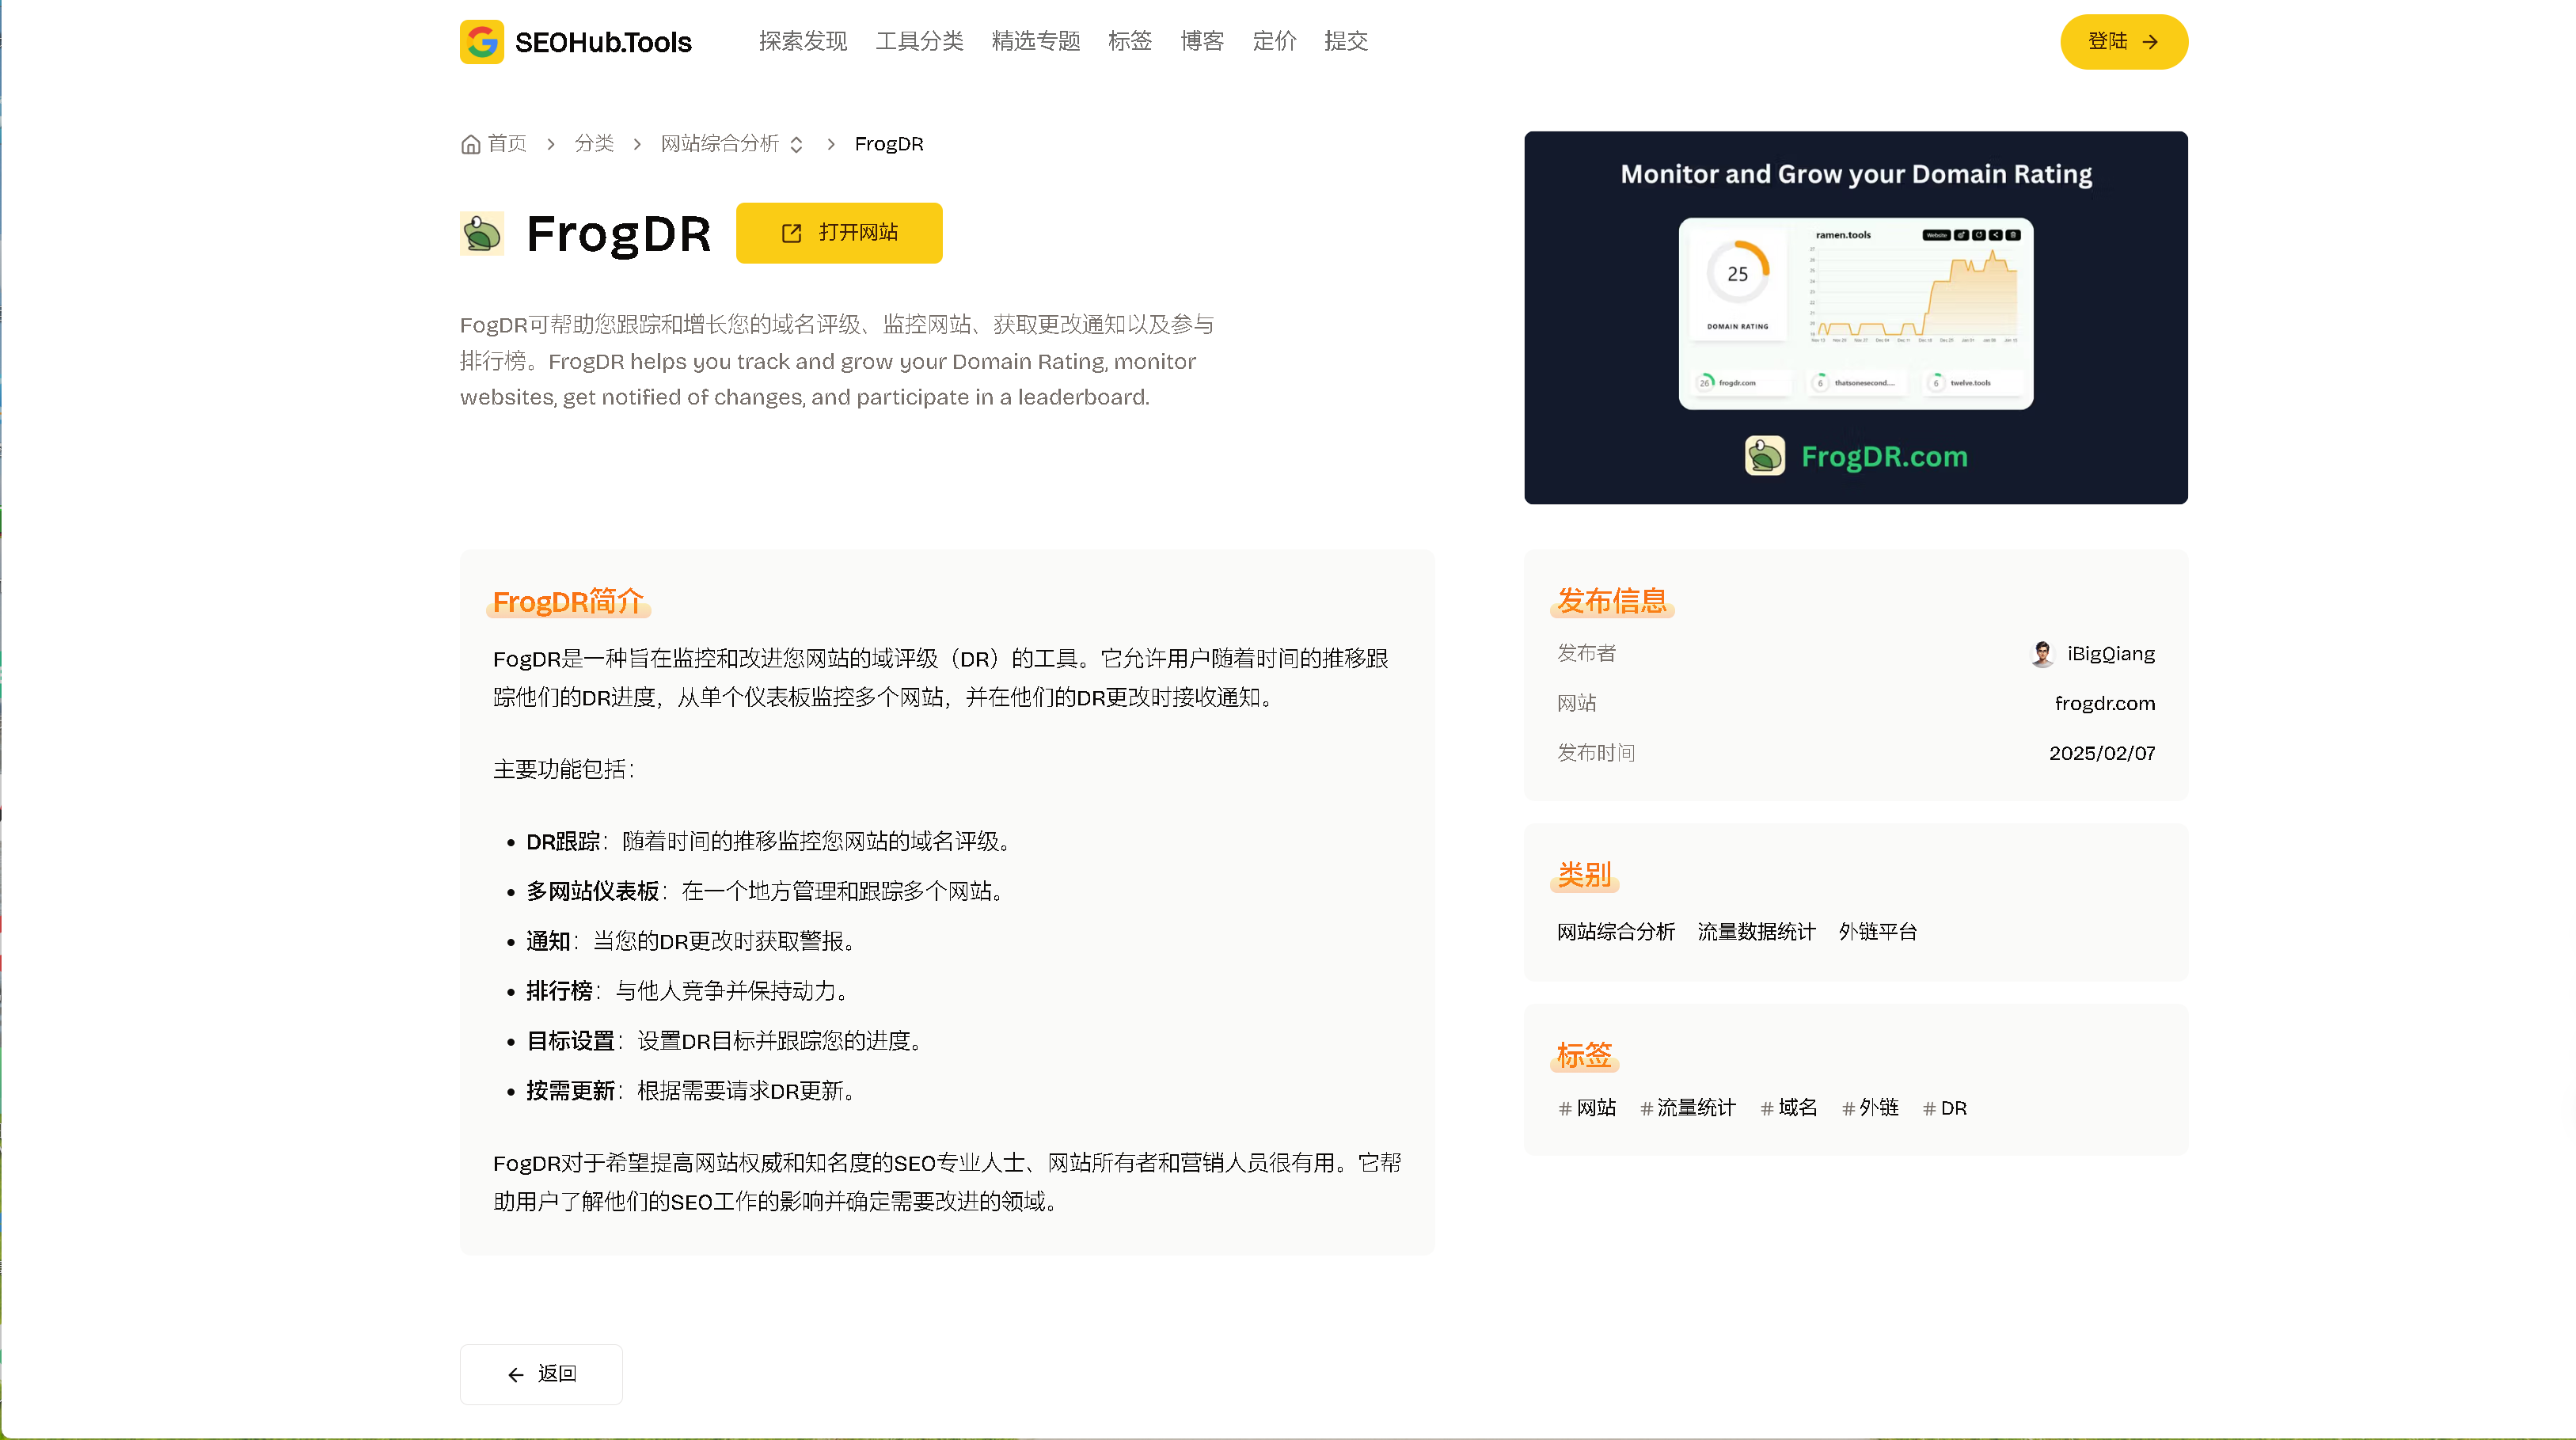
Task: Open the frogdr.com website link
Action: click(x=2104, y=703)
